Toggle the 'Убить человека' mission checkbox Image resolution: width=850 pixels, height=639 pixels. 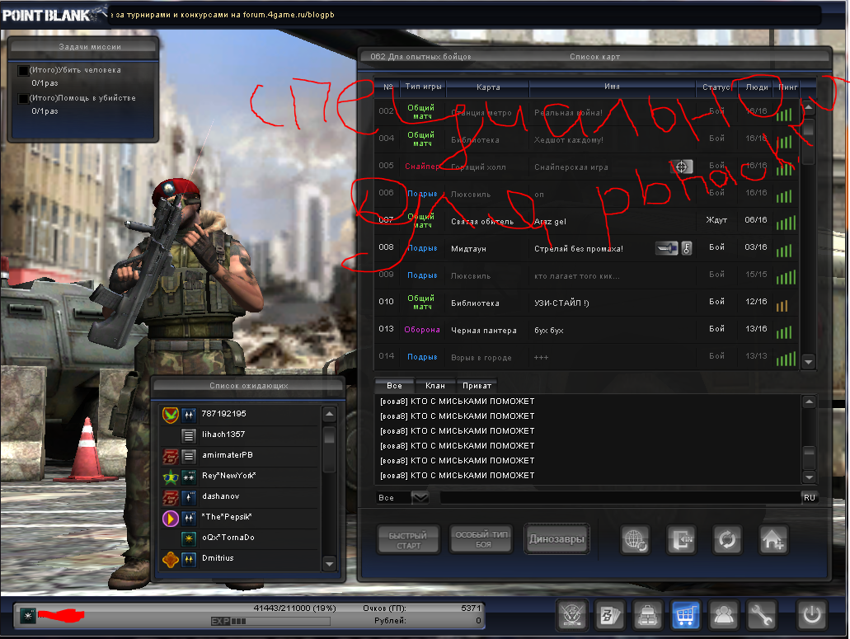click(23, 70)
